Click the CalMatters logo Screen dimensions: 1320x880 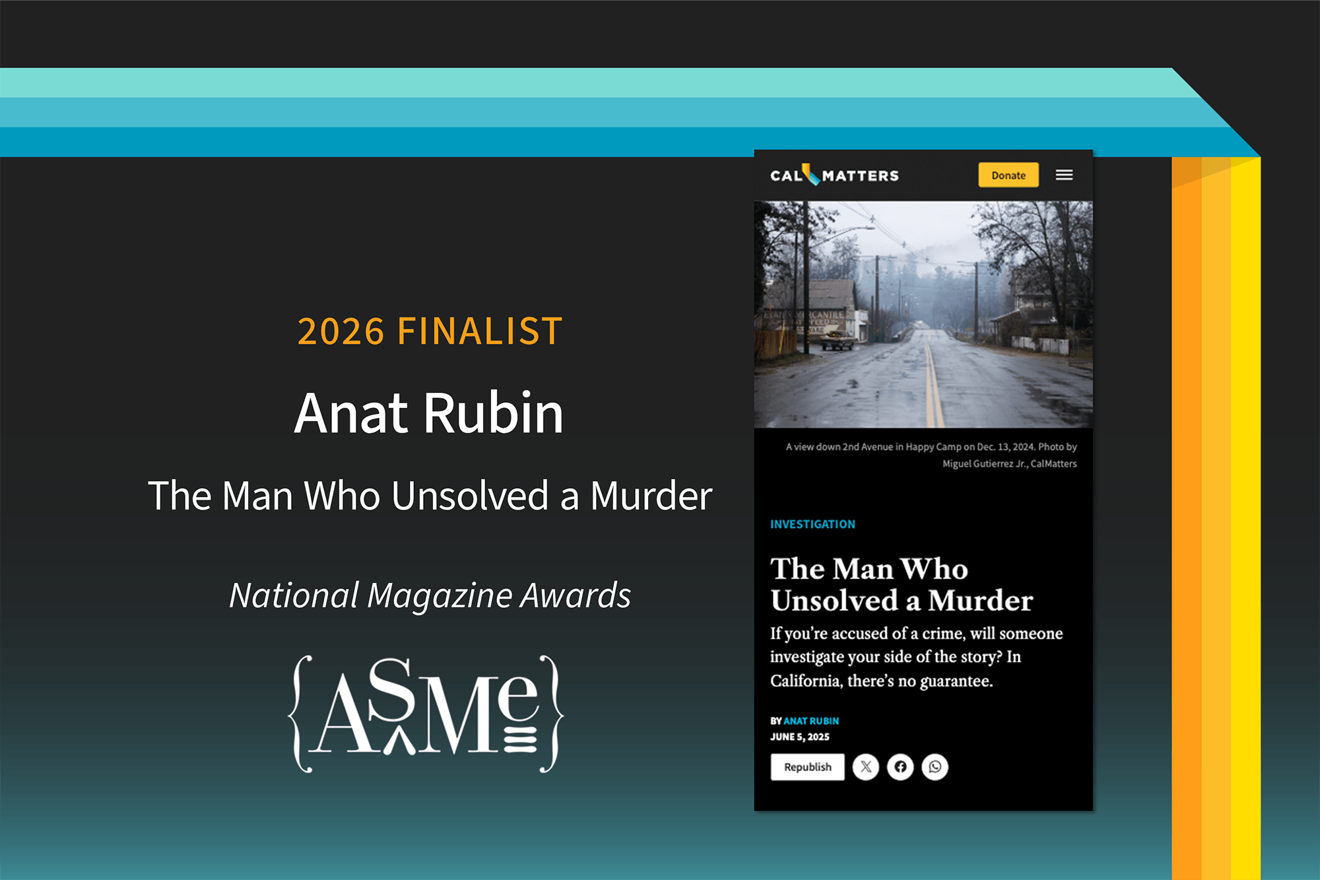pos(834,176)
